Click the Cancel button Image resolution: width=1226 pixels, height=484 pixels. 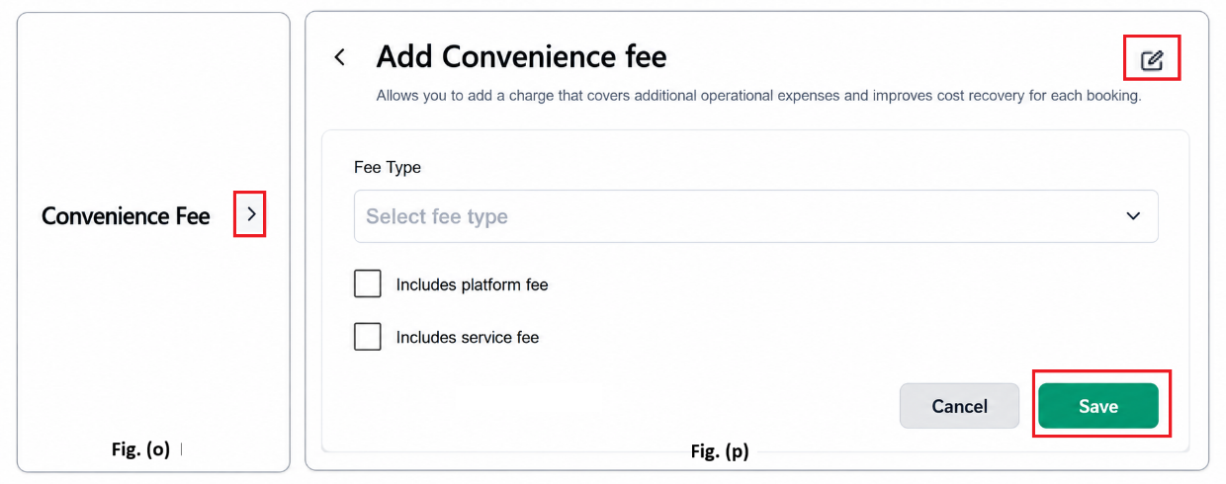pos(959,406)
